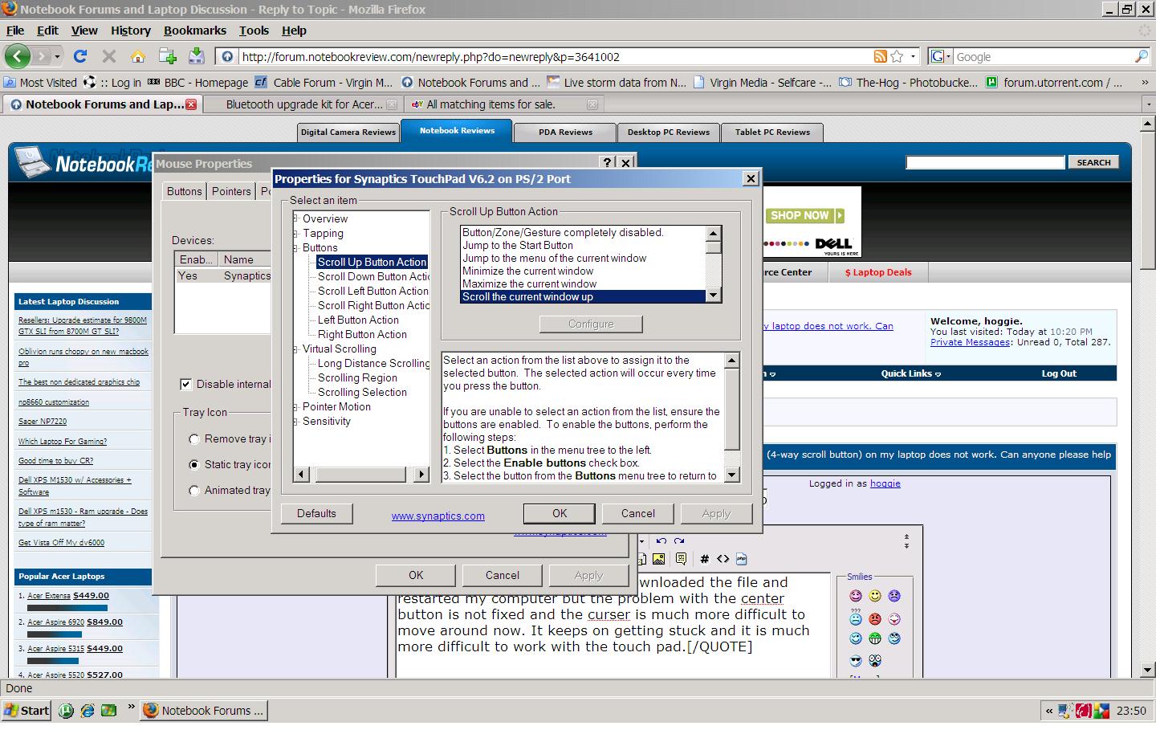Select 'Jump to the Start Button' action

(x=518, y=246)
